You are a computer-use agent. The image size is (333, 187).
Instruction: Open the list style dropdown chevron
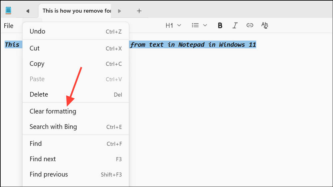coord(205,26)
